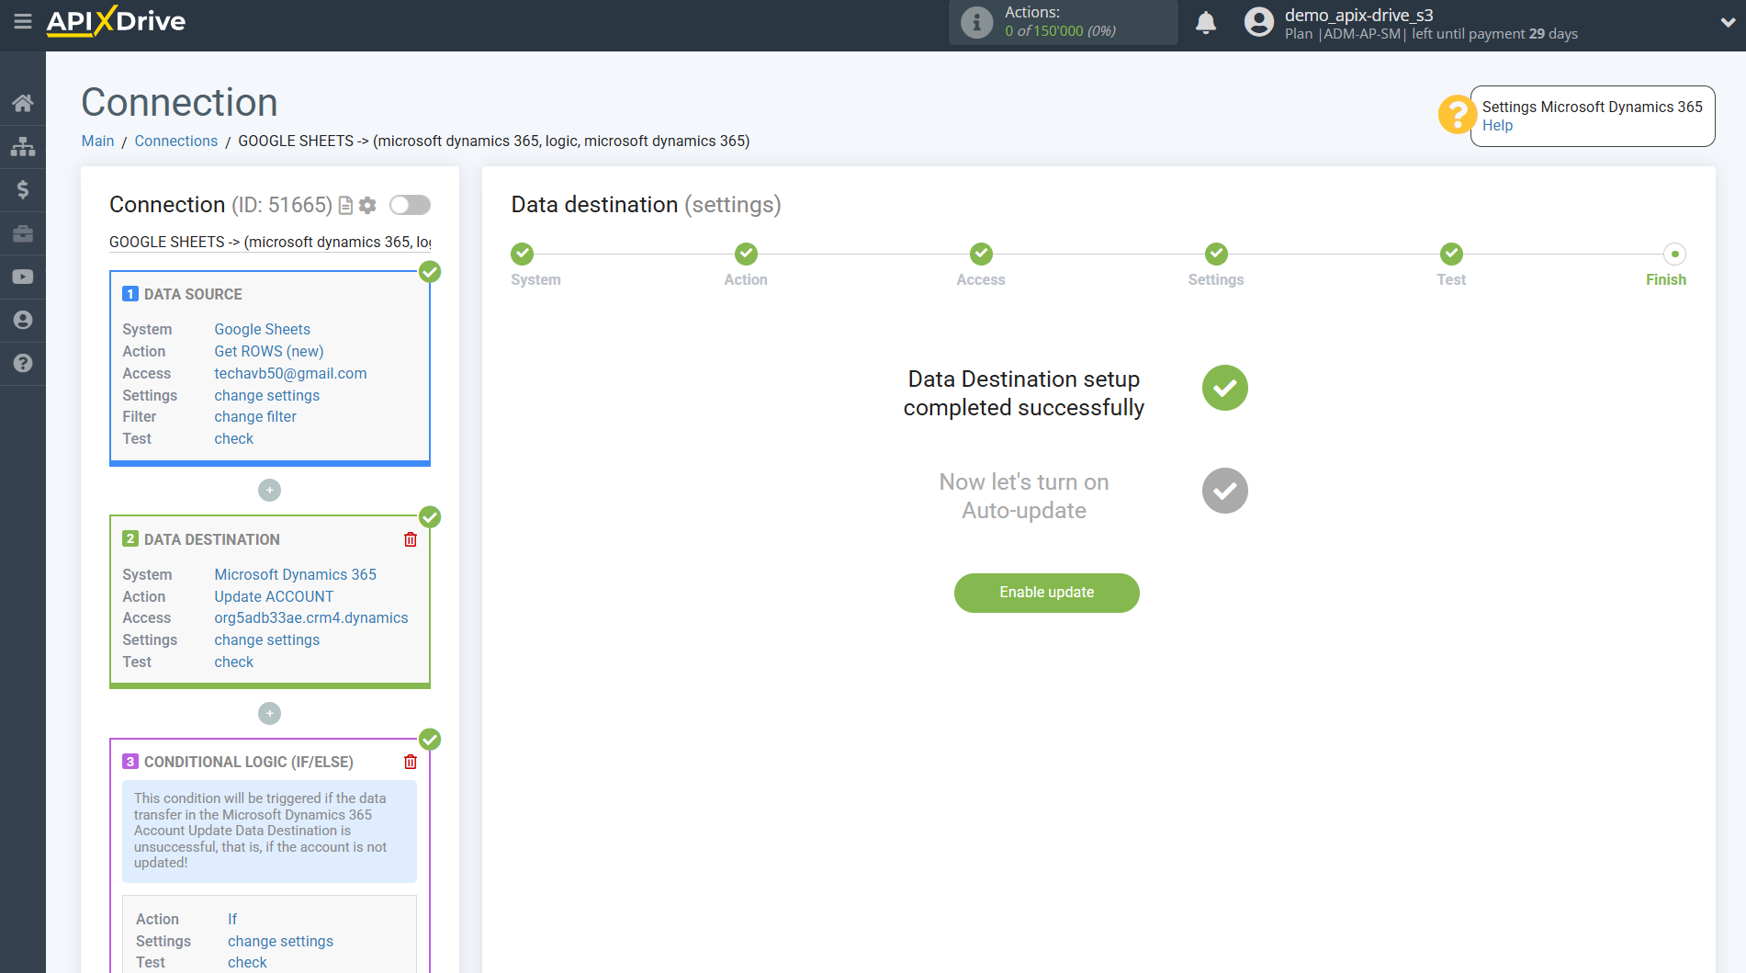Expand the account dropdown arrow

click(1727, 23)
